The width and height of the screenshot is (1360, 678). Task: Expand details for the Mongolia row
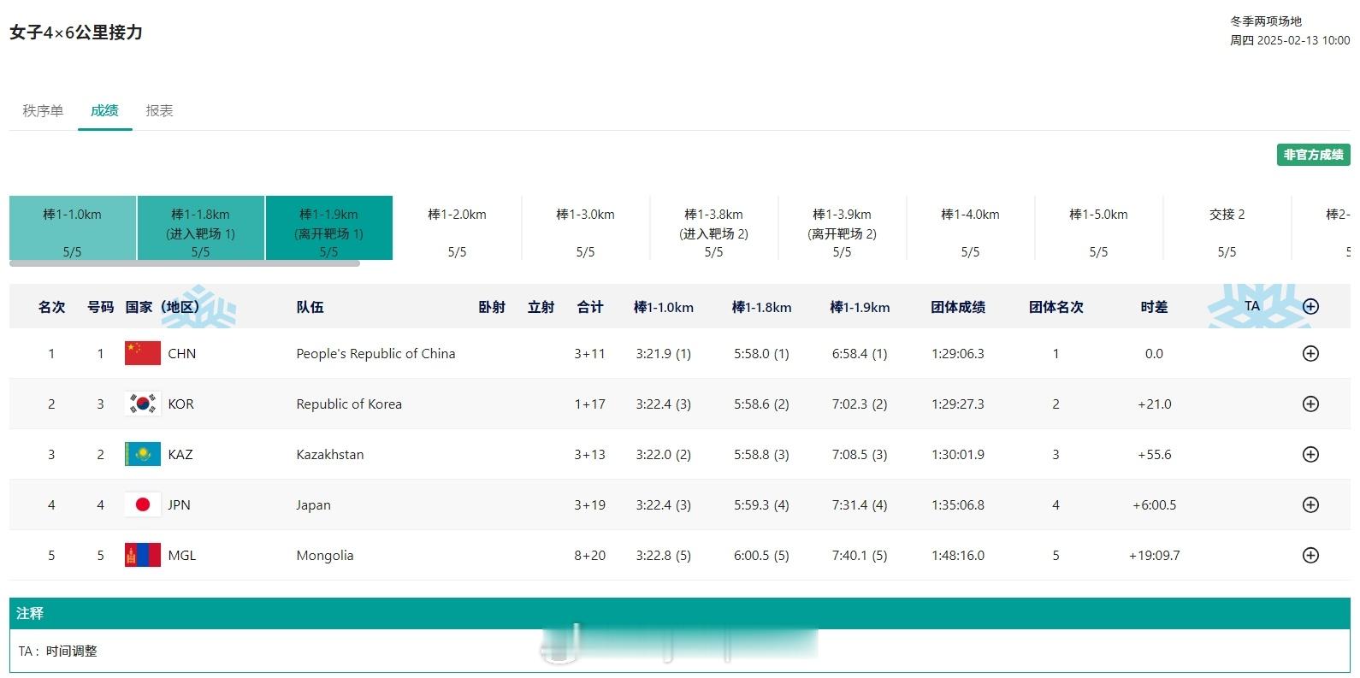pyautogui.click(x=1310, y=555)
